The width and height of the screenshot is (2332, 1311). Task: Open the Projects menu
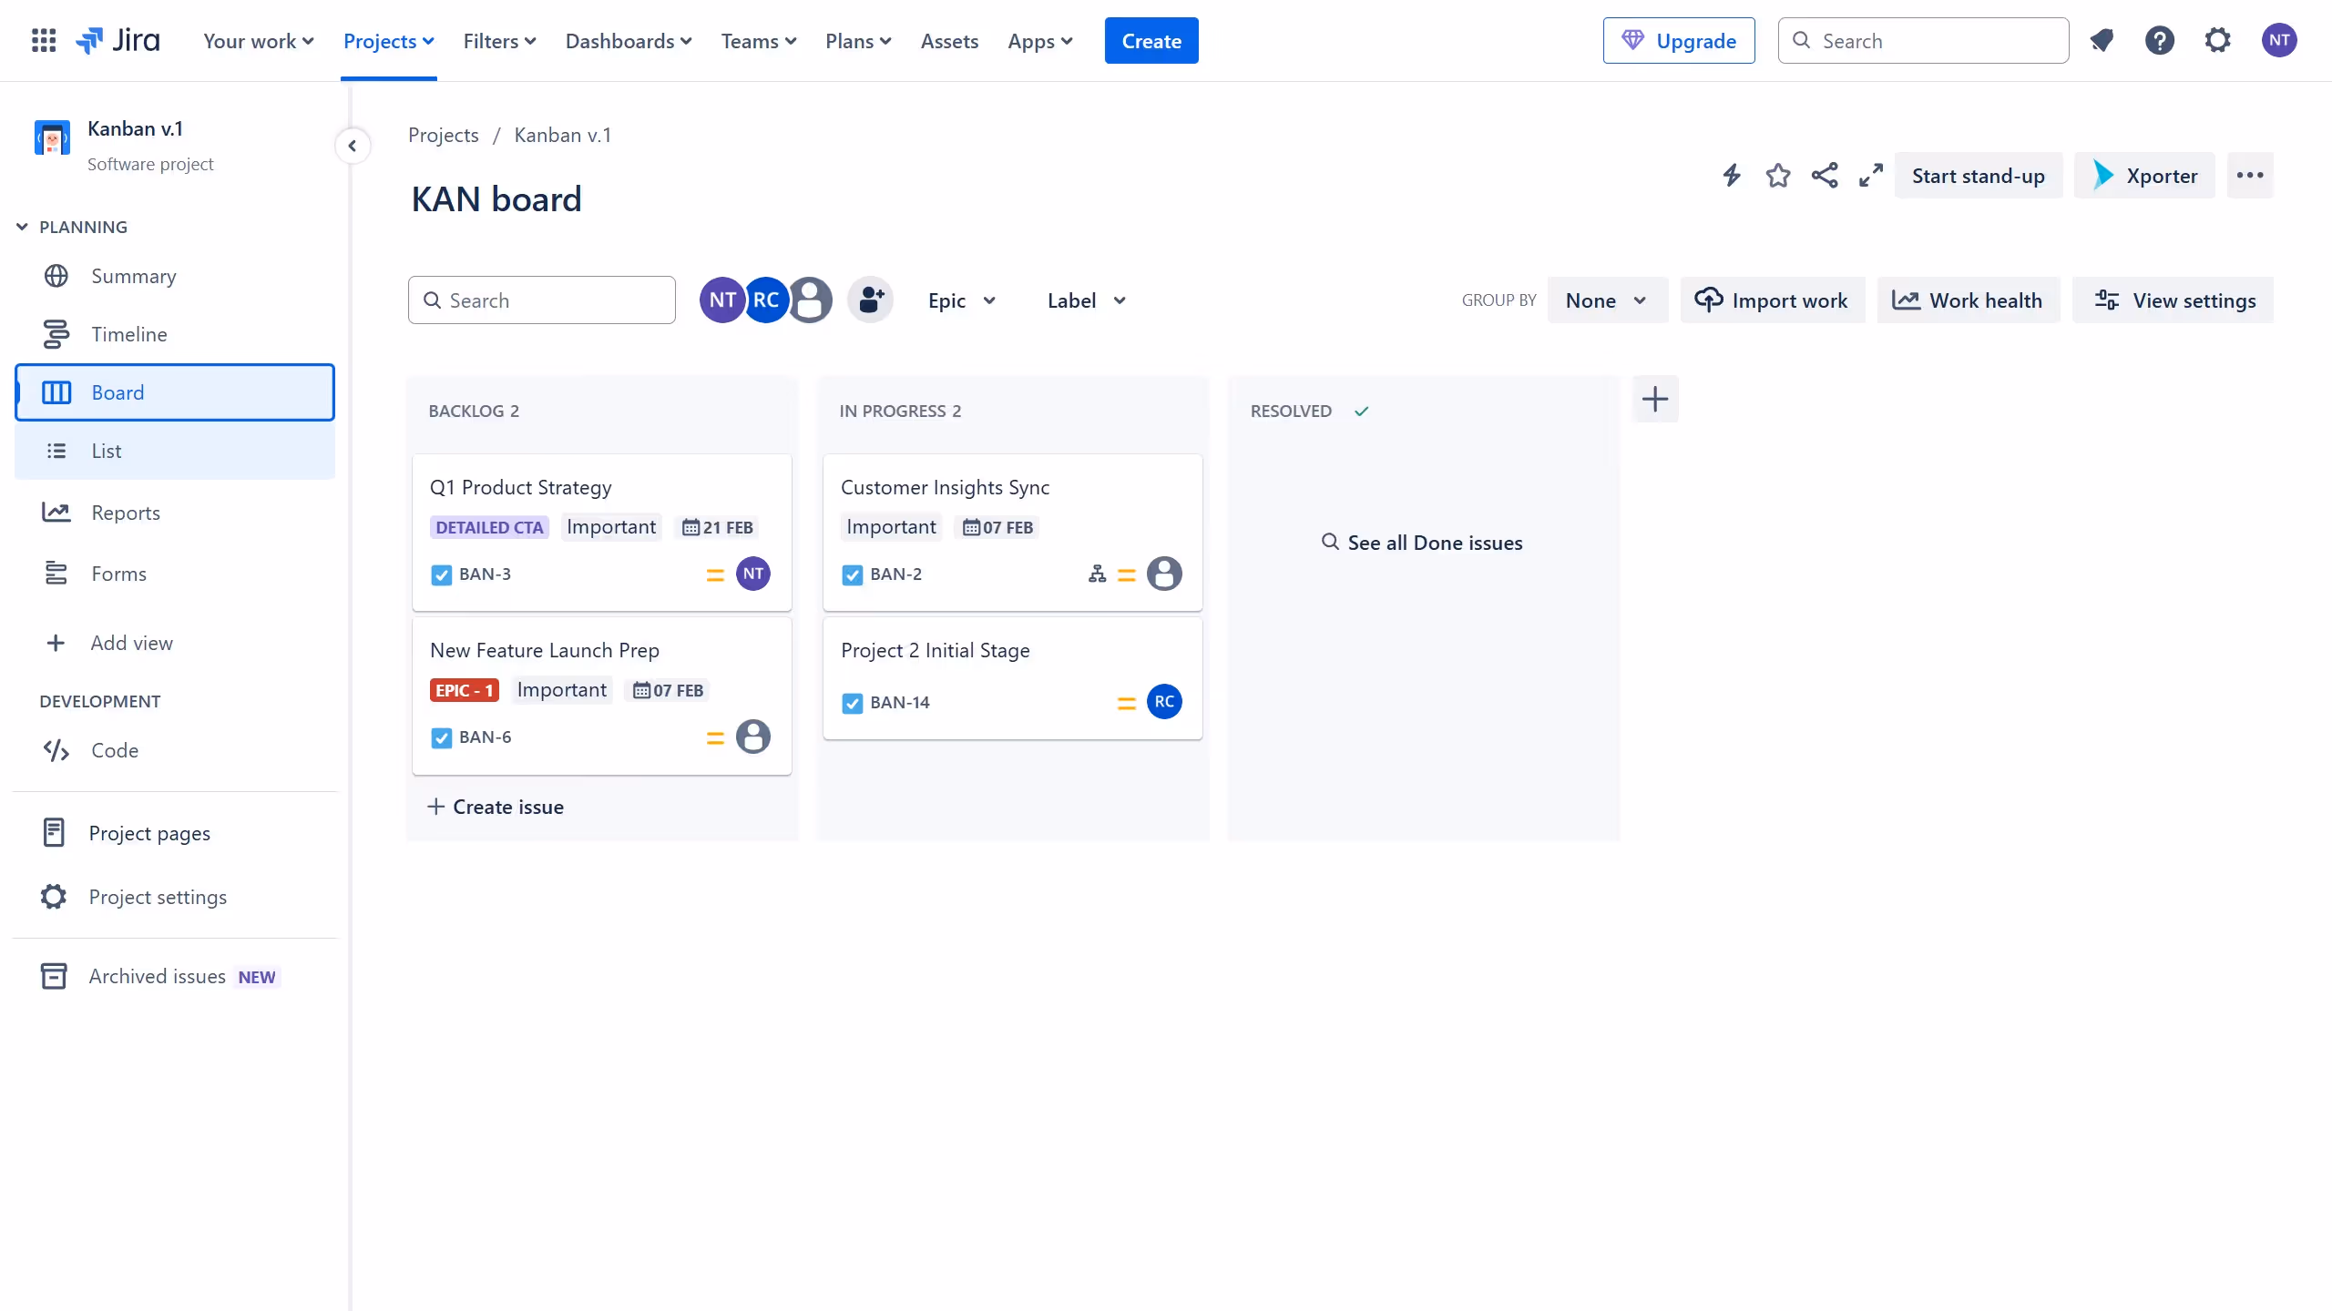coord(387,41)
